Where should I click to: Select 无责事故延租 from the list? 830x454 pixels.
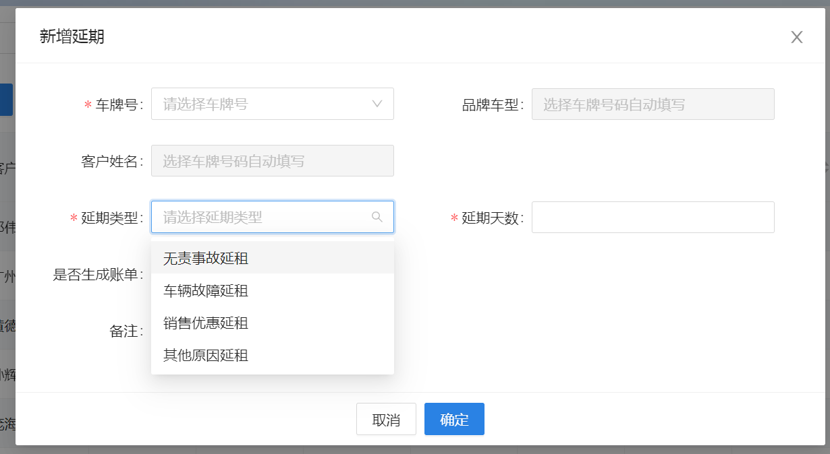206,258
